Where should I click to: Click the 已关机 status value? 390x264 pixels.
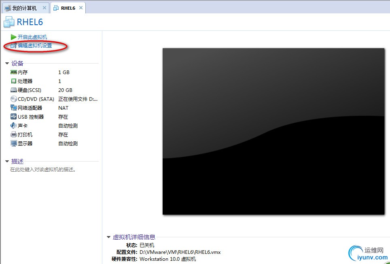coord(147,245)
